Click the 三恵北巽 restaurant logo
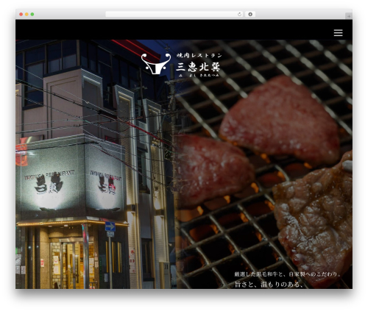This screenshot has width=368, height=311. tap(181, 64)
